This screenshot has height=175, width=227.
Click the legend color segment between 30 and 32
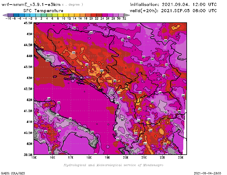click(x=121, y=15)
